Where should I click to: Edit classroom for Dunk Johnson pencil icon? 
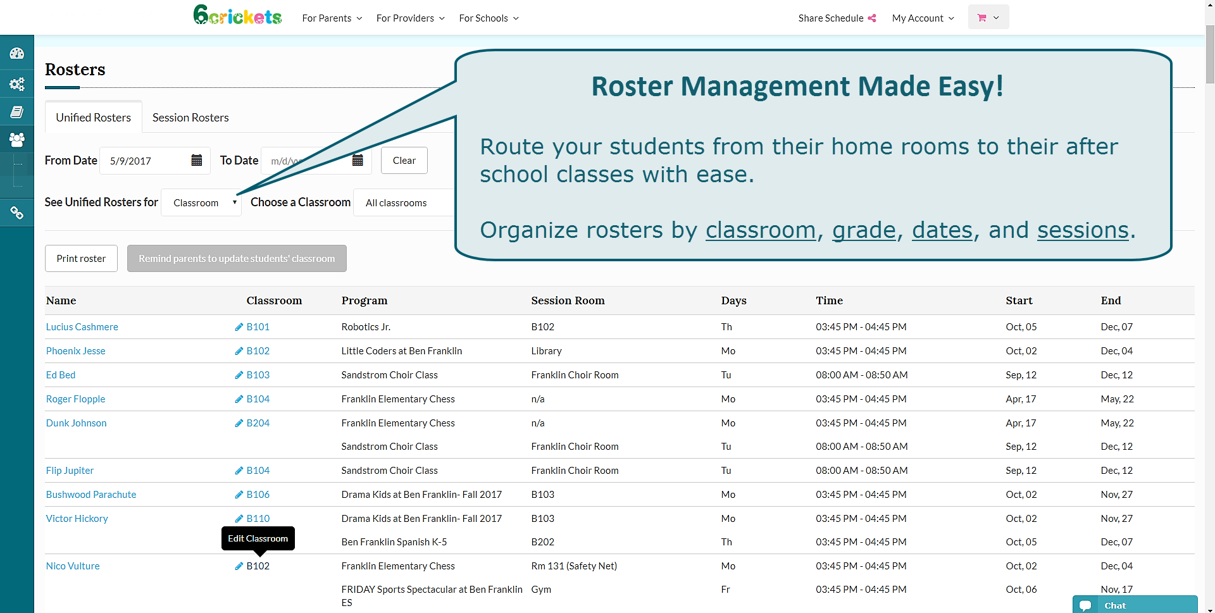239,423
